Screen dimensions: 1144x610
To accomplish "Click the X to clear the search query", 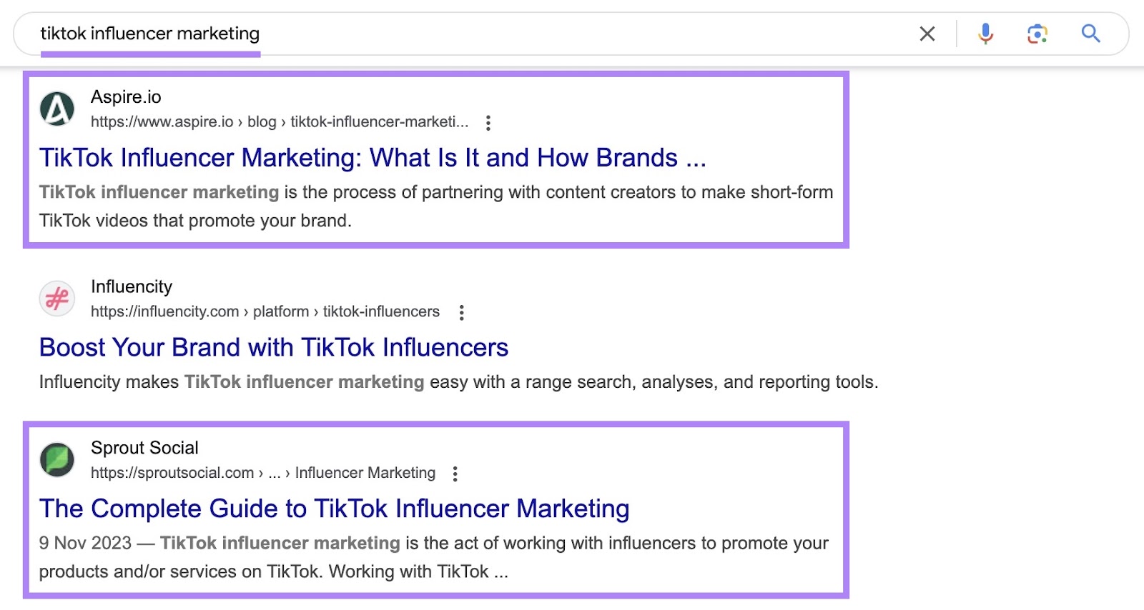I will 927,33.
